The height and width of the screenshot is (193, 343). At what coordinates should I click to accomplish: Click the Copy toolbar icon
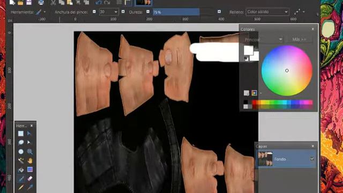point(62,2)
